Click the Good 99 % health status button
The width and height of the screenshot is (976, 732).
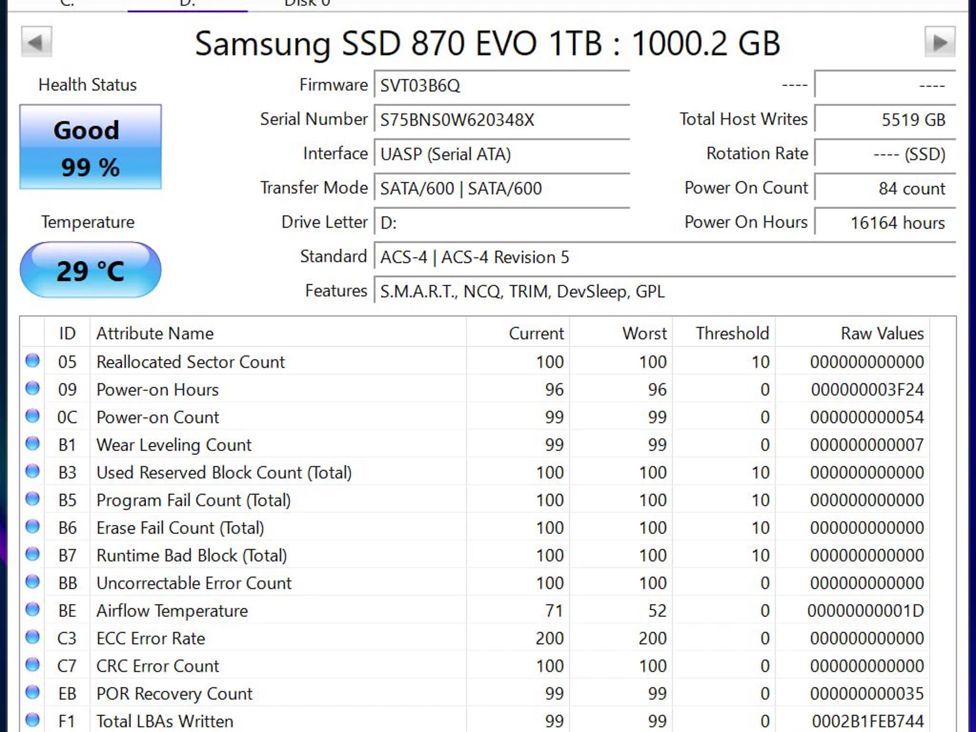[x=91, y=147]
